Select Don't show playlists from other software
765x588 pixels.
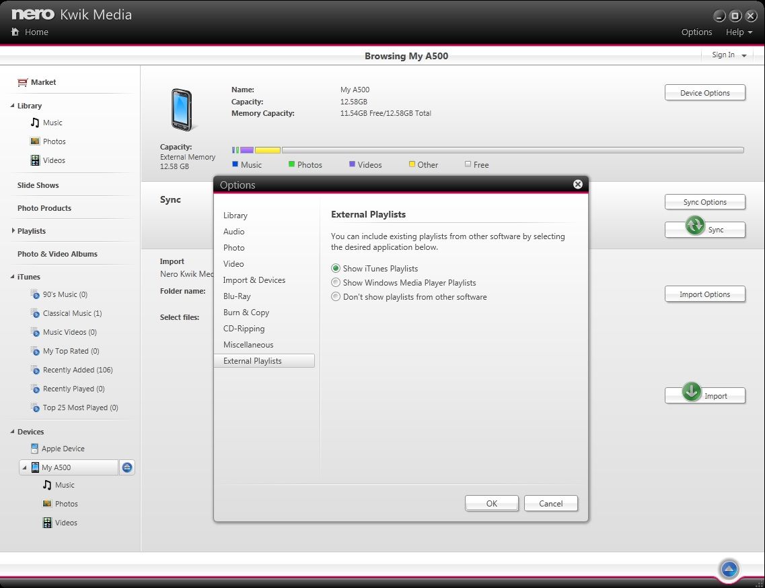coord(336,296)
